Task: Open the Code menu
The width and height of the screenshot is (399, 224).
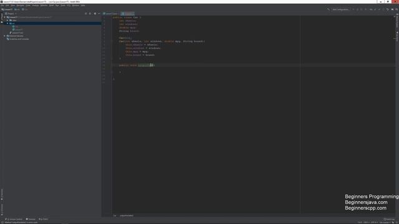Action: point(28,6)
